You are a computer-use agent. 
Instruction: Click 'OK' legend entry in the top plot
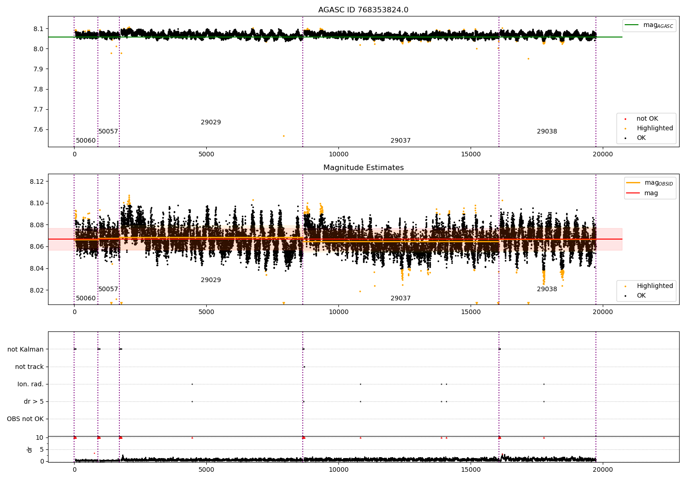point(641,138)
